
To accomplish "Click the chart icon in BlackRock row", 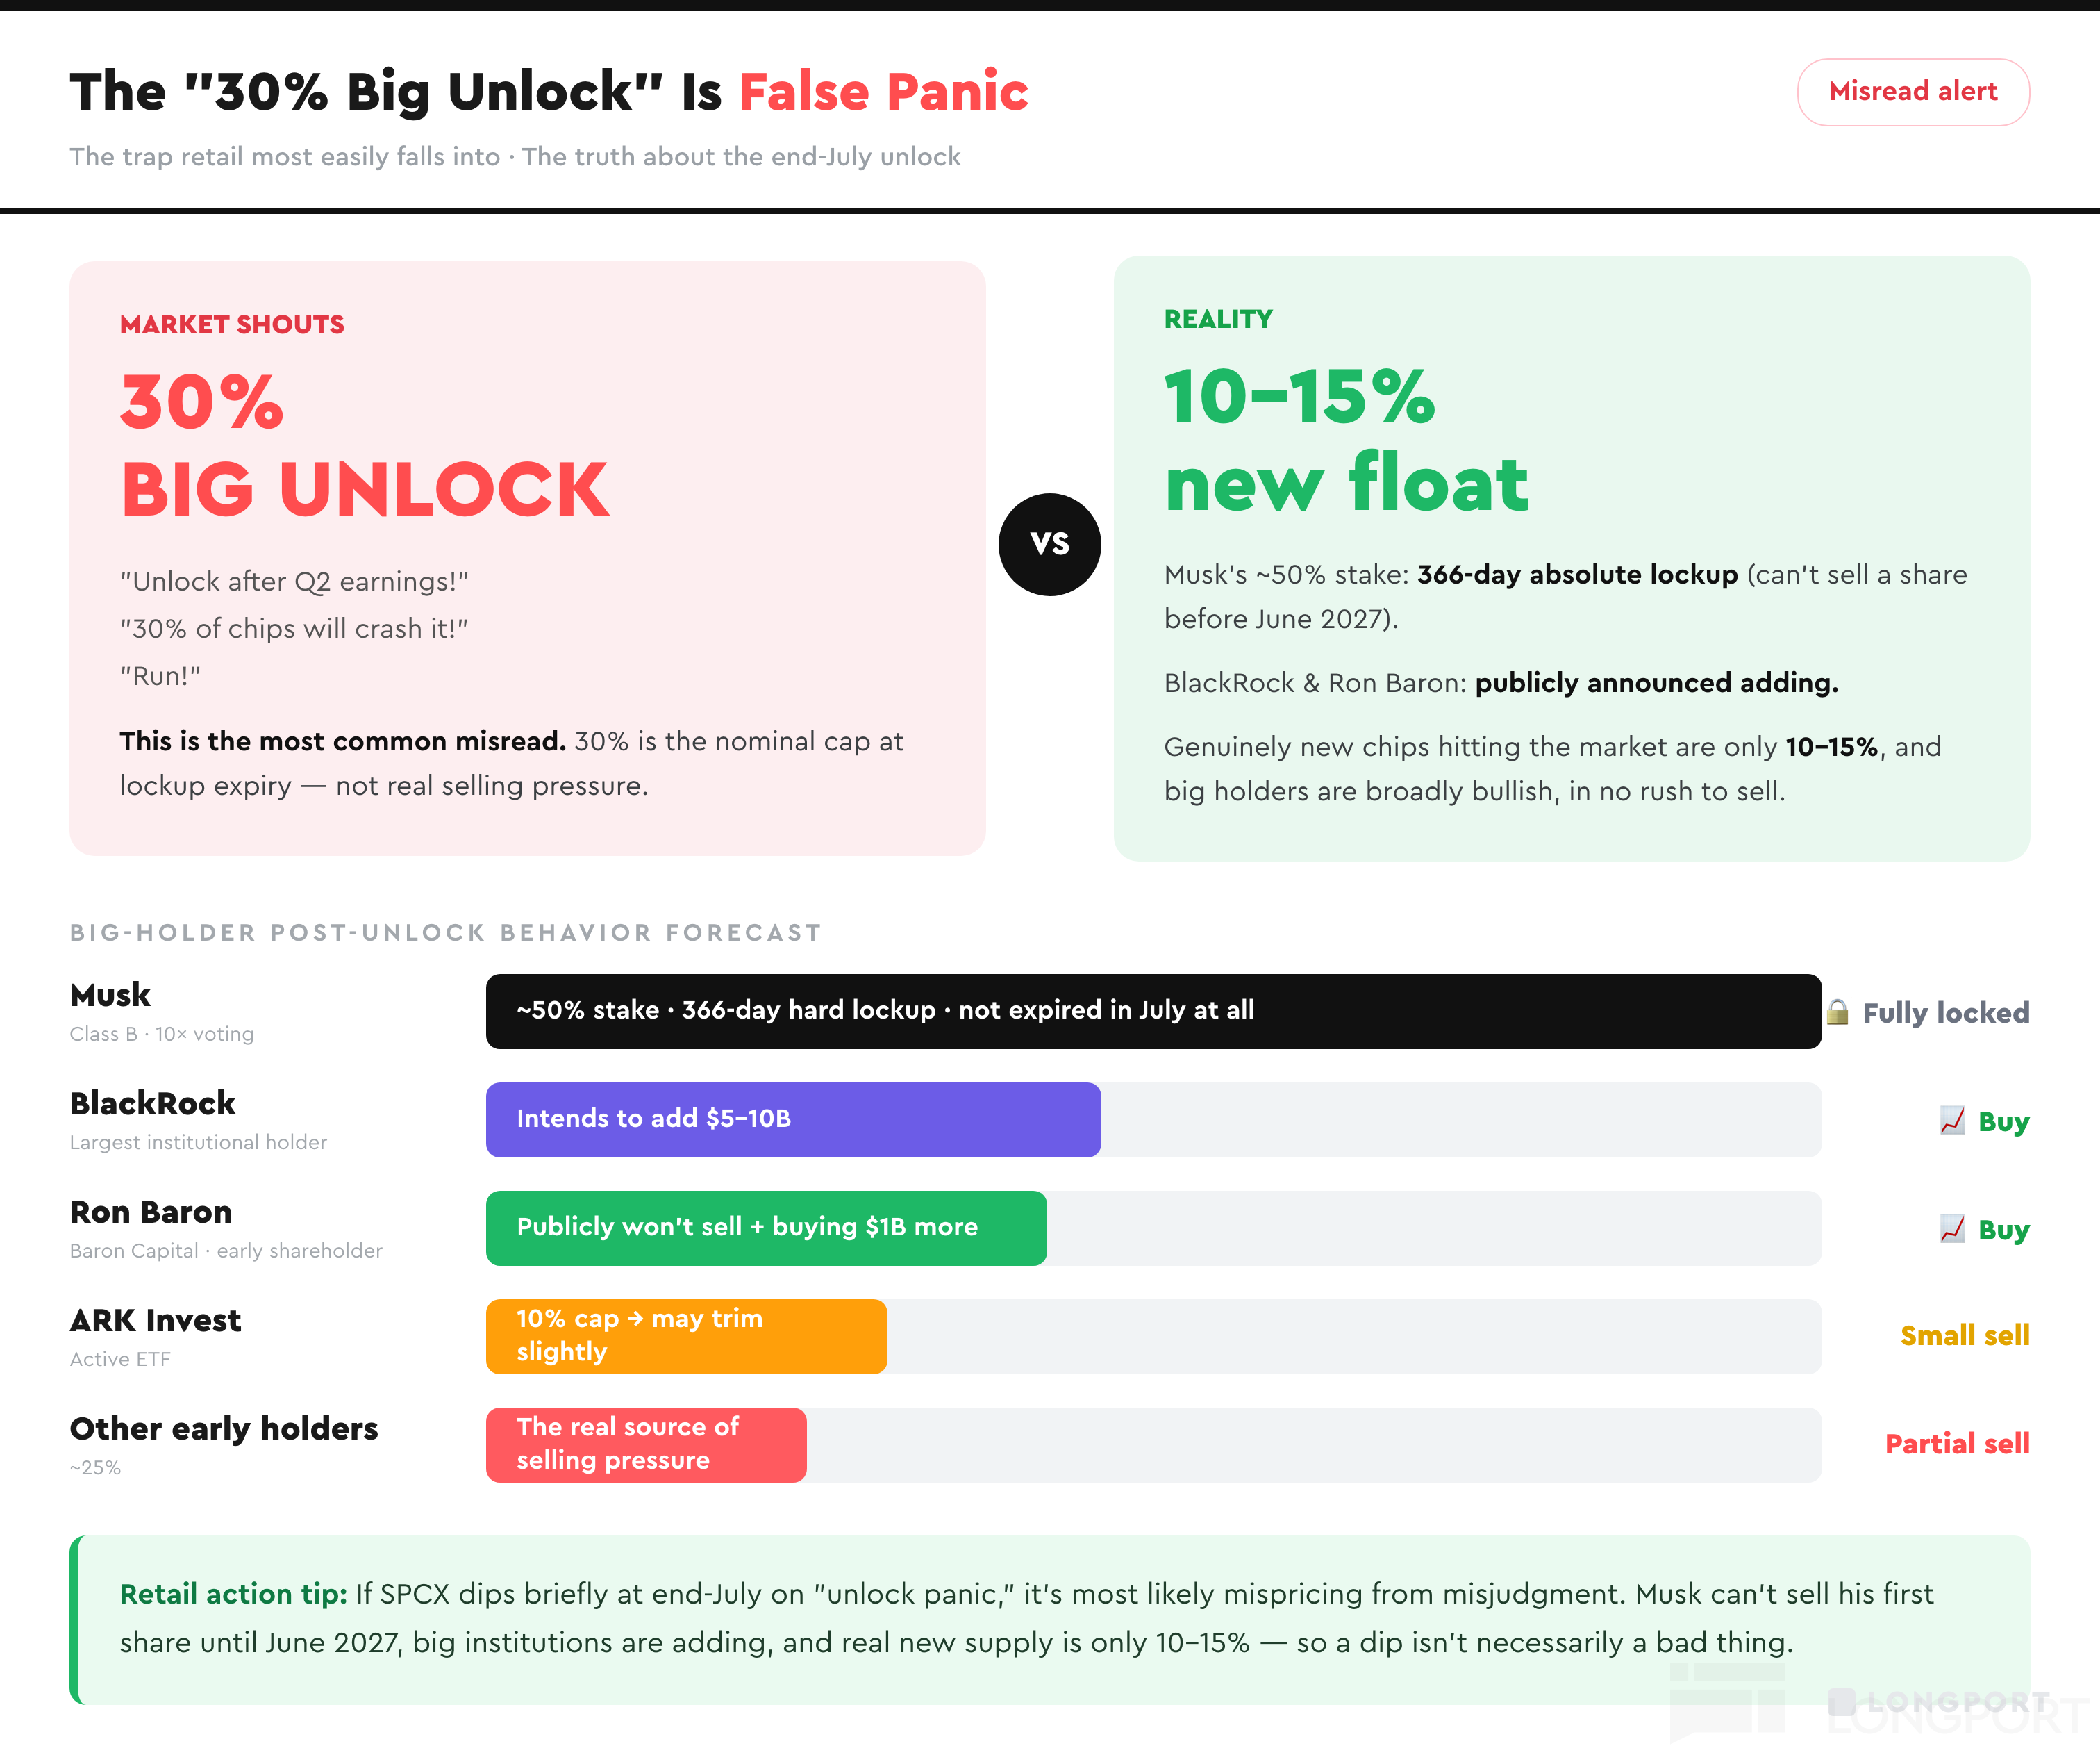I will [x=1952, y=1120].
